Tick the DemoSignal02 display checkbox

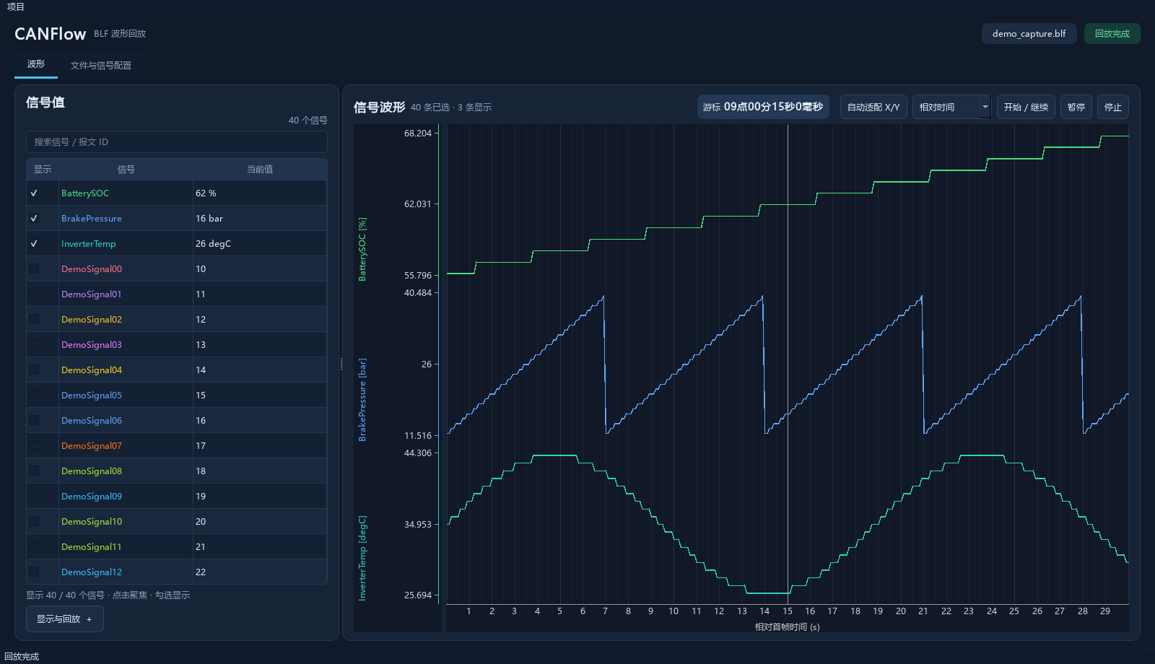(34, 319)
